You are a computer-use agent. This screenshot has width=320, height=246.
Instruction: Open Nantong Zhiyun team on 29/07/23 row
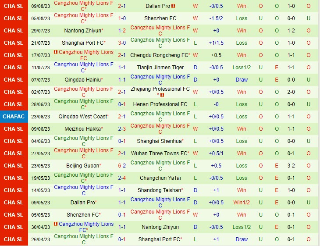[84, 31]
